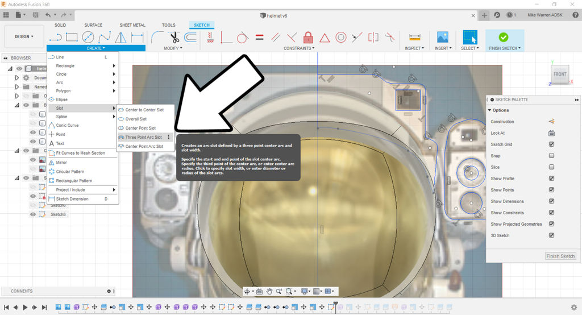Apply the Fix/Unfix lock constraint
The width and height of the screenshot is (582, 315).
click(x=308, y=37)
